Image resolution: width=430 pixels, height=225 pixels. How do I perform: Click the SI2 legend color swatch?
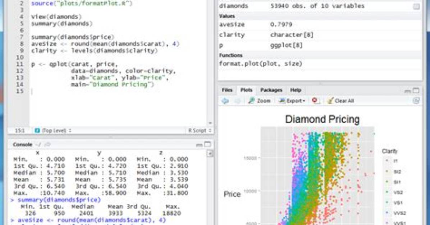(x=387, y=171)
